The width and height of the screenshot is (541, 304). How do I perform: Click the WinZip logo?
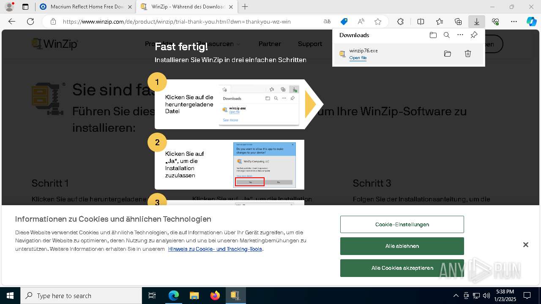[x=55, y=44]
